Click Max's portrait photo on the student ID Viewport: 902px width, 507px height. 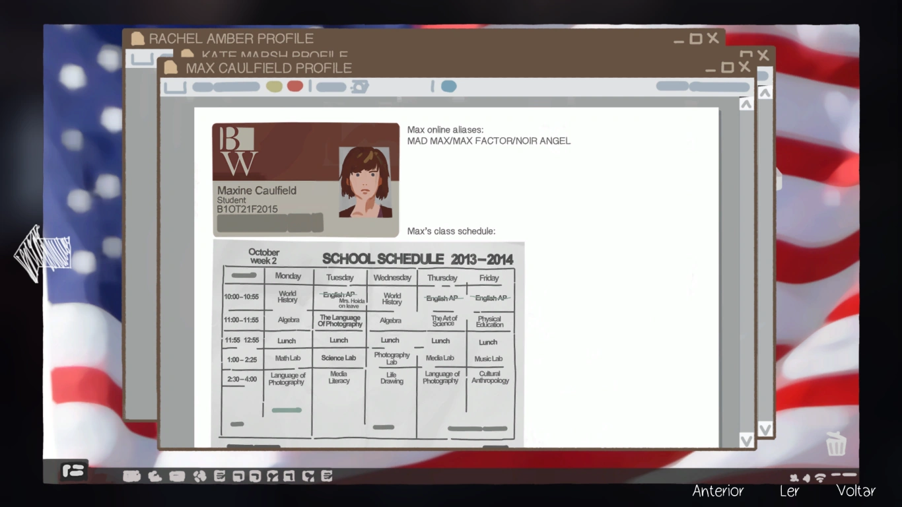point(364,182)
